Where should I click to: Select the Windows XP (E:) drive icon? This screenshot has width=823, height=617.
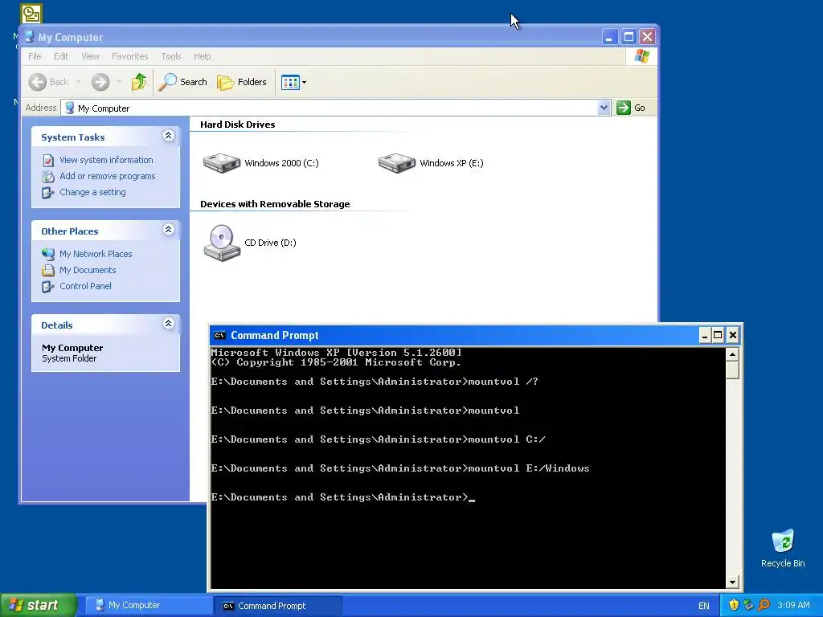pos(397,162)
